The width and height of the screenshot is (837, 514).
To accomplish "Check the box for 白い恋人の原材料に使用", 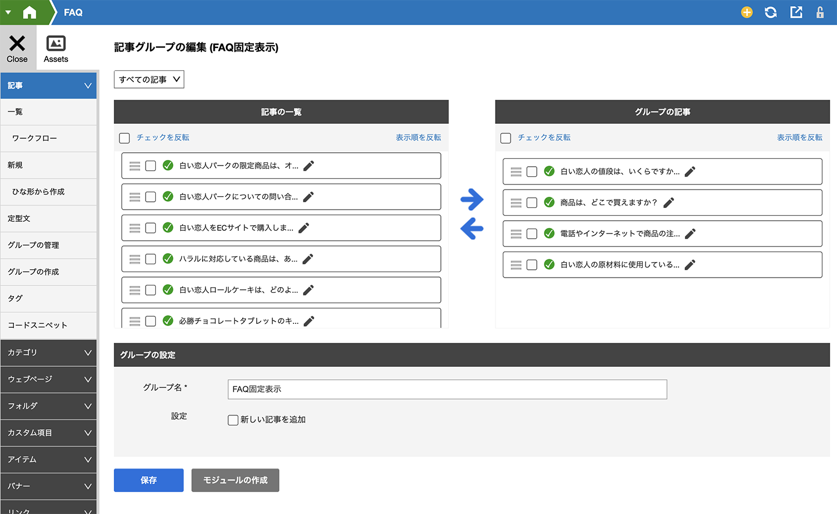I will click(532, 265).
